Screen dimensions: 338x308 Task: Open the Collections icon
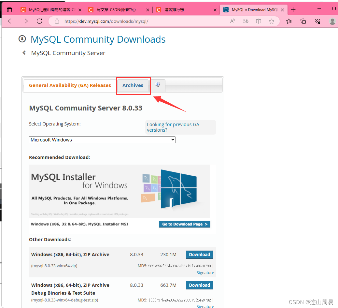click(303, 21)
